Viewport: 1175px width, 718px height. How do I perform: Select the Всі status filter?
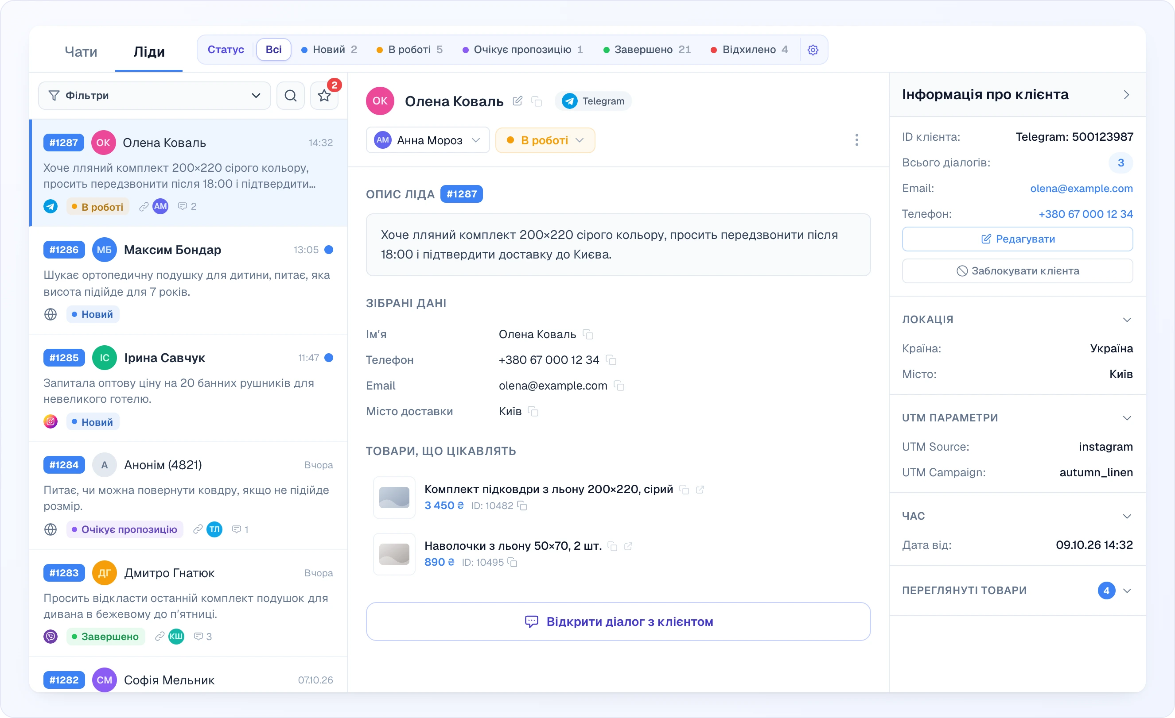[274, 50]
